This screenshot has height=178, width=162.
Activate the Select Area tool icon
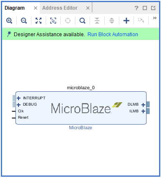[x=53, y=21]
